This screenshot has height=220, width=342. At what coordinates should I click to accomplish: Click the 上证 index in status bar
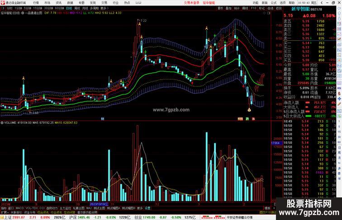8,217
